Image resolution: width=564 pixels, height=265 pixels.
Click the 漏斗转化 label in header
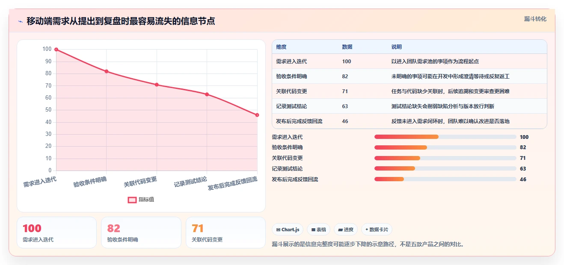(535, 19)
